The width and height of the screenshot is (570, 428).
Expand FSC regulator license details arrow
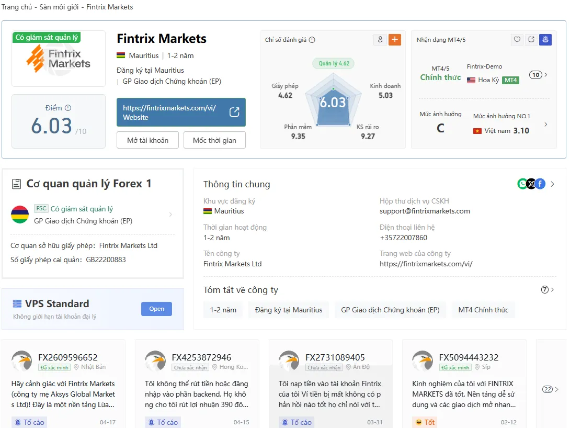coord(170,215)
